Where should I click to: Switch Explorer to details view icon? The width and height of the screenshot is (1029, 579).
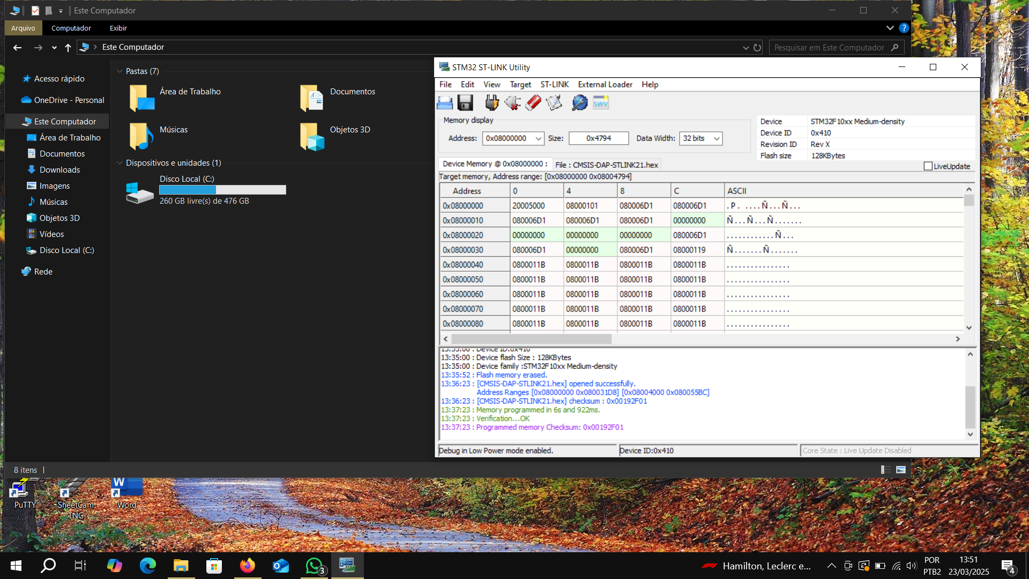(x=886, y=470)
